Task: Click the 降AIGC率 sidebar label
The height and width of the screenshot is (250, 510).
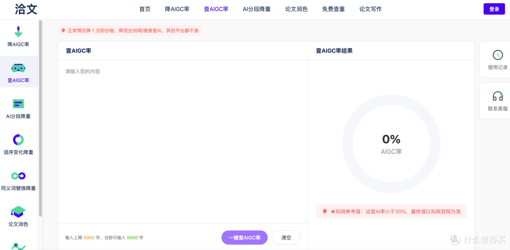Action: 18,44
